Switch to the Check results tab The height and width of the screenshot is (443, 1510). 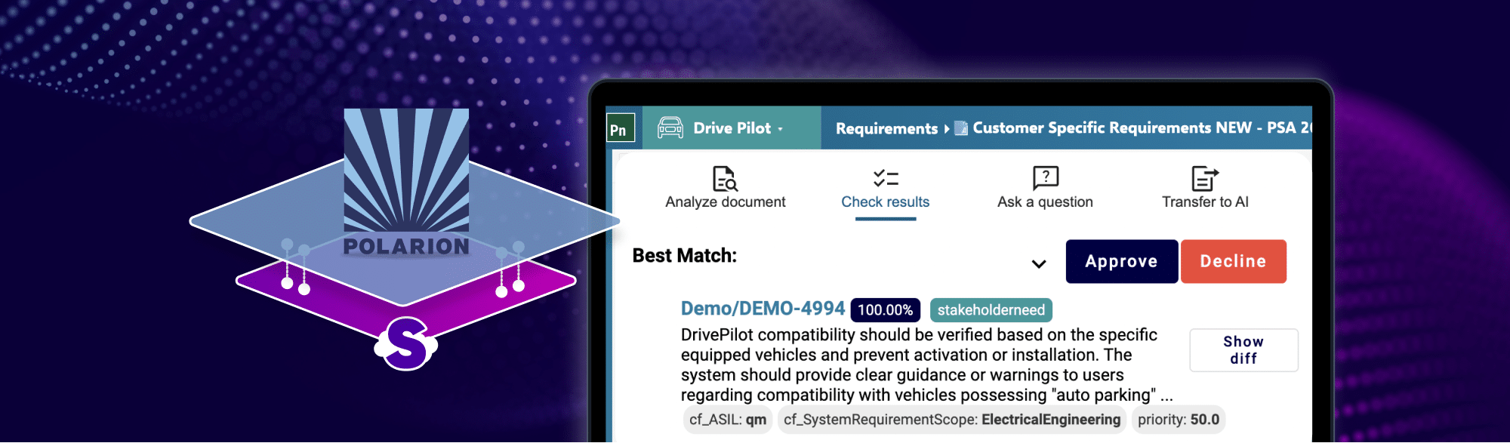click(885, 189)
